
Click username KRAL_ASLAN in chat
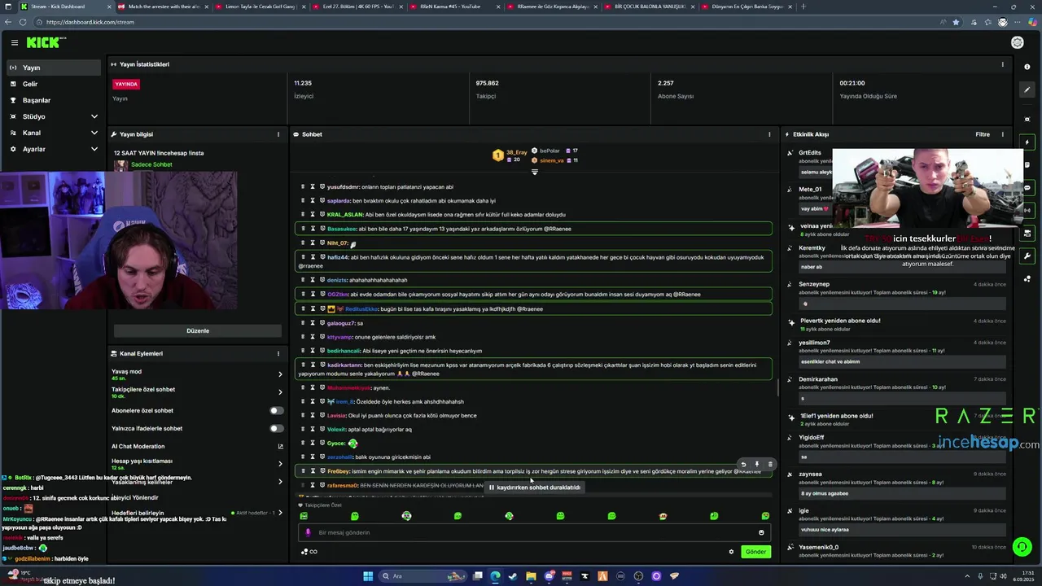click(x=345, y=215)
